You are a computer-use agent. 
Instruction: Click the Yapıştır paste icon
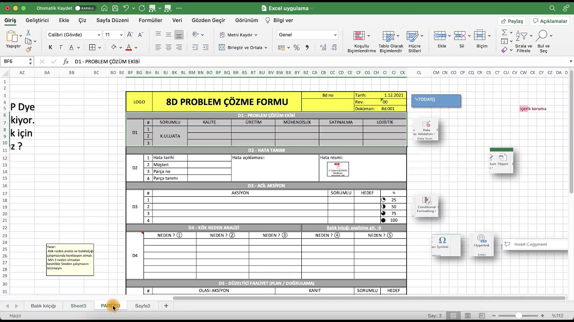pyautogui.click(x=13, y=36)
